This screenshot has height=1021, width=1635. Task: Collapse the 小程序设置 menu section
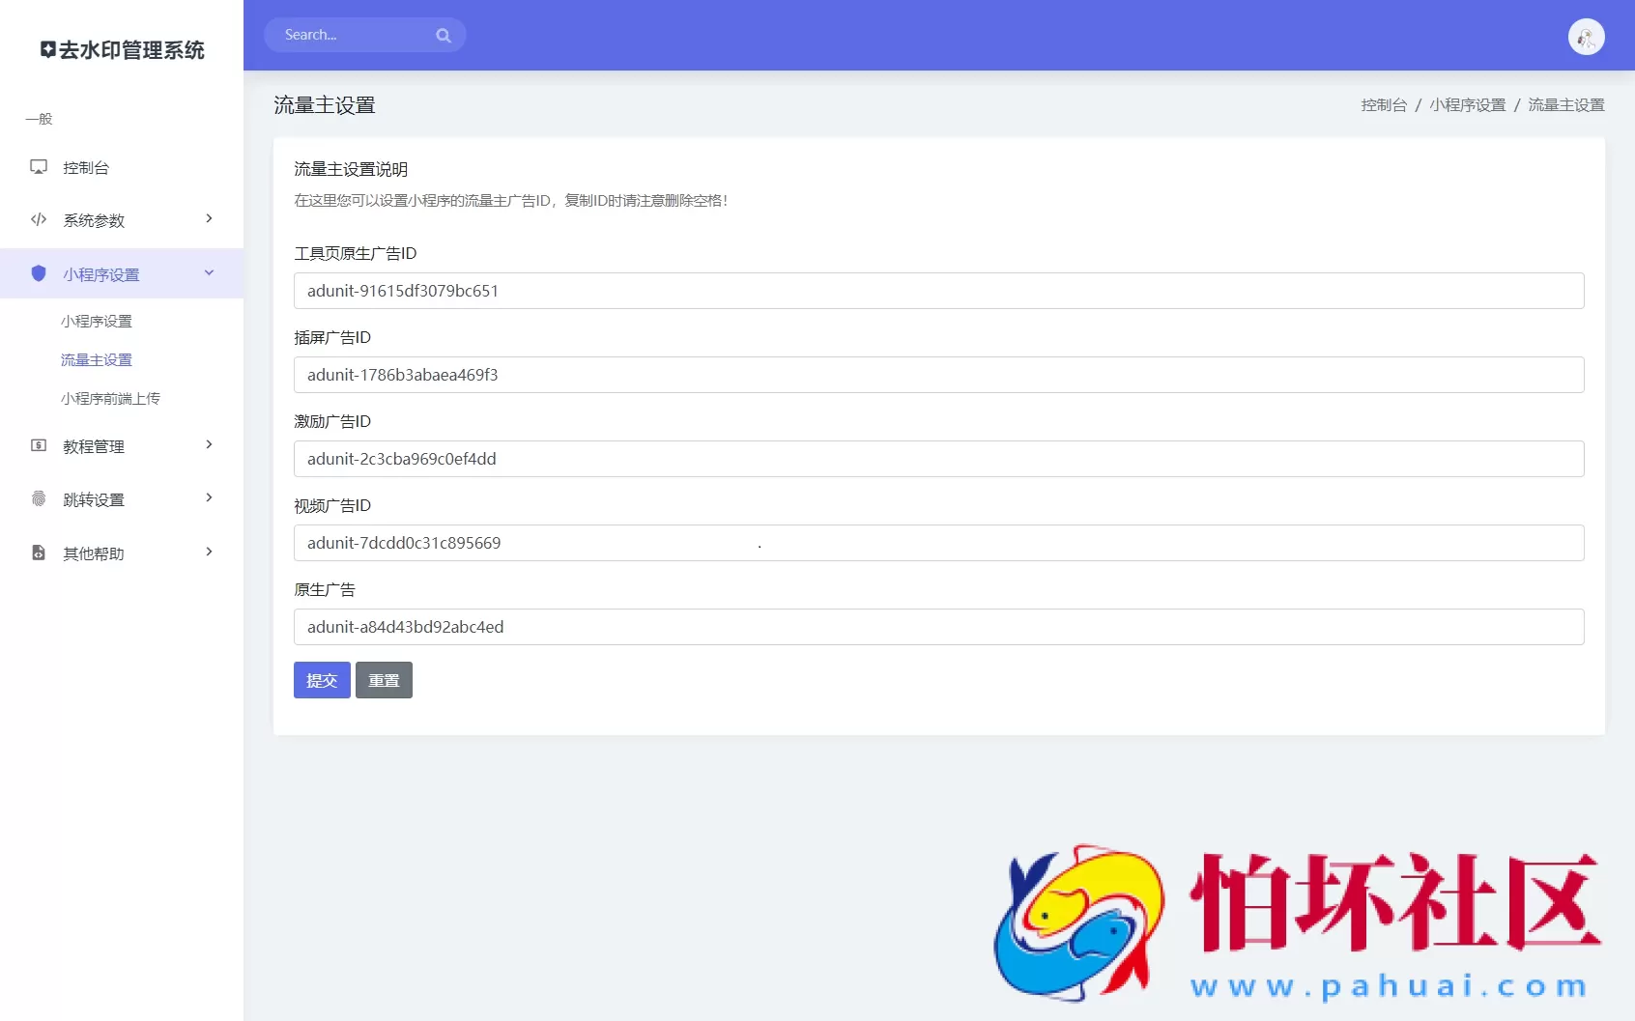point(208,272)
